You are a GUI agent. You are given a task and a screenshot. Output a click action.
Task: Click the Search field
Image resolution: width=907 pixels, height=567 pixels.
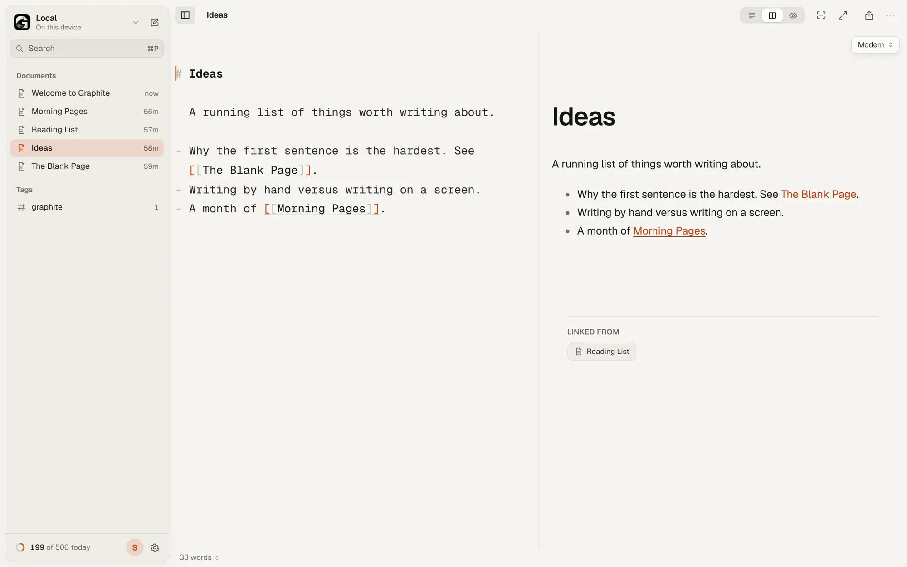[87, 49]
